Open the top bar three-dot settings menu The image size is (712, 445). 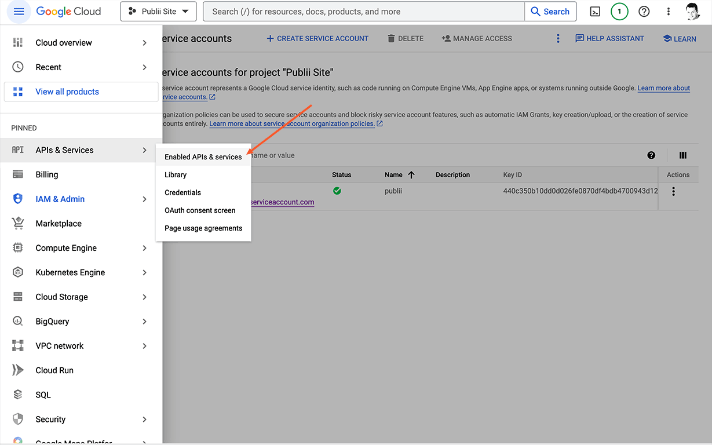pos(669,12)
